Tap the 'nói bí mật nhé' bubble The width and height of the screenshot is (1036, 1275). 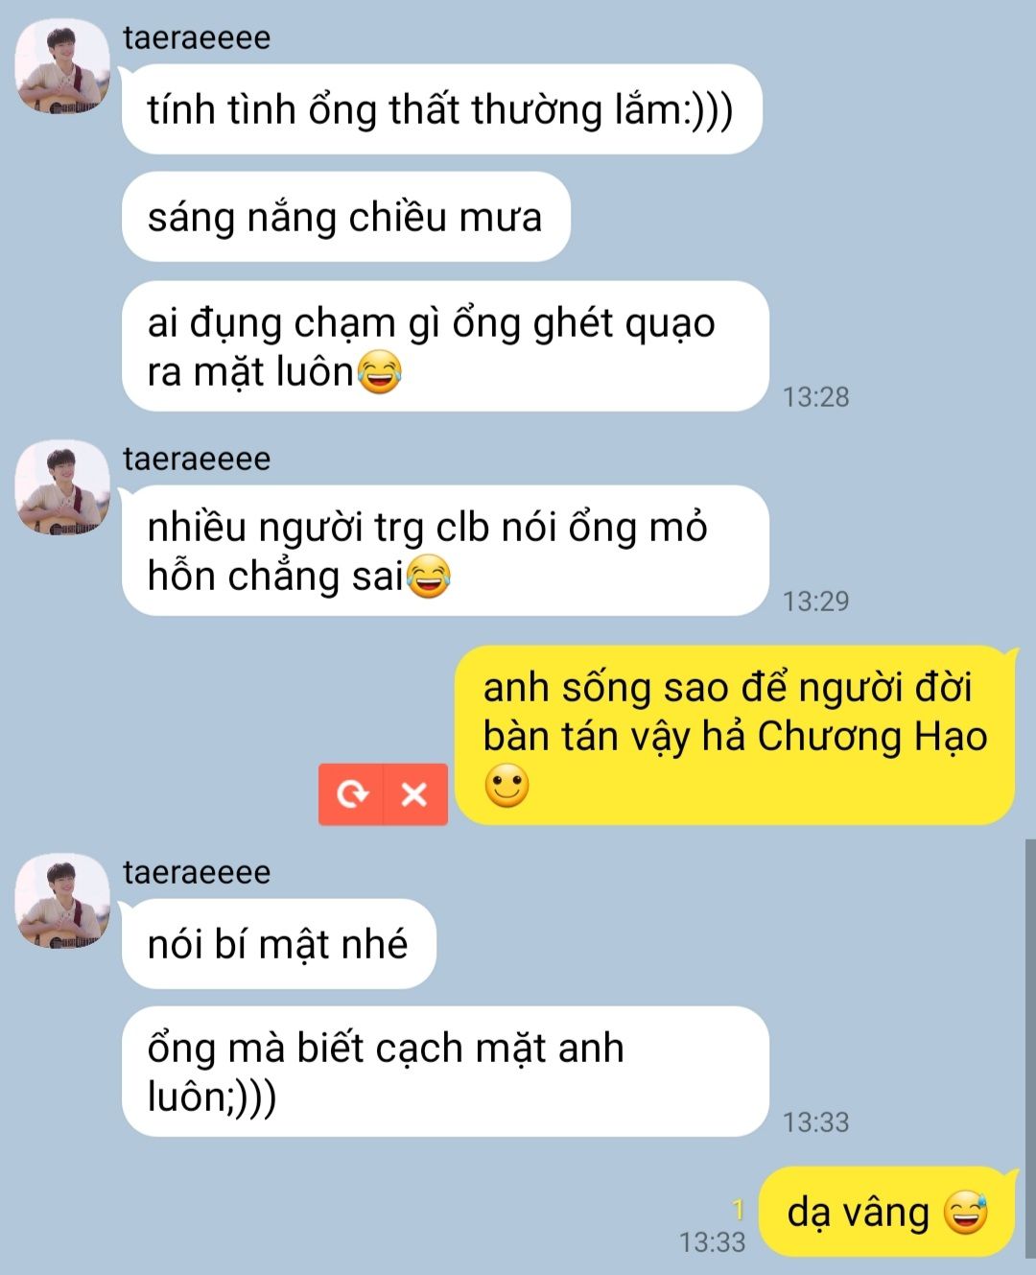(x=278, y=944)
